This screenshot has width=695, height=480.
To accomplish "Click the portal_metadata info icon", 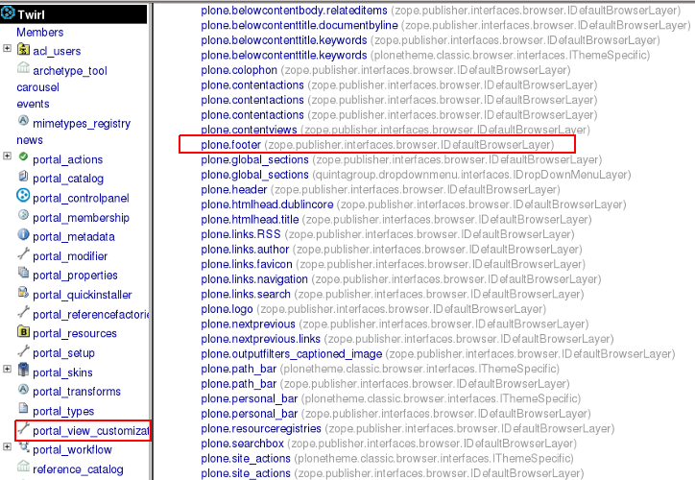I will pos(23,234).
